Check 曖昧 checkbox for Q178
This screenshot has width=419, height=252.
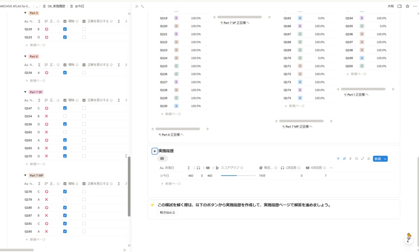pos(65,200)
